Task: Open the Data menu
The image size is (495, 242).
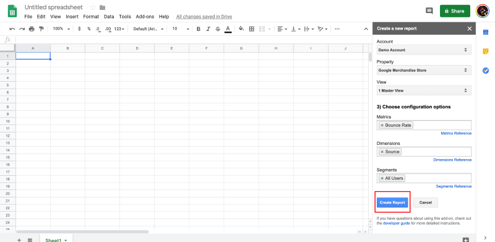Action: 109,17
